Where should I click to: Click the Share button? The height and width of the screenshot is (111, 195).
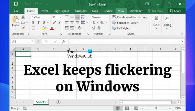click(175, 11)
